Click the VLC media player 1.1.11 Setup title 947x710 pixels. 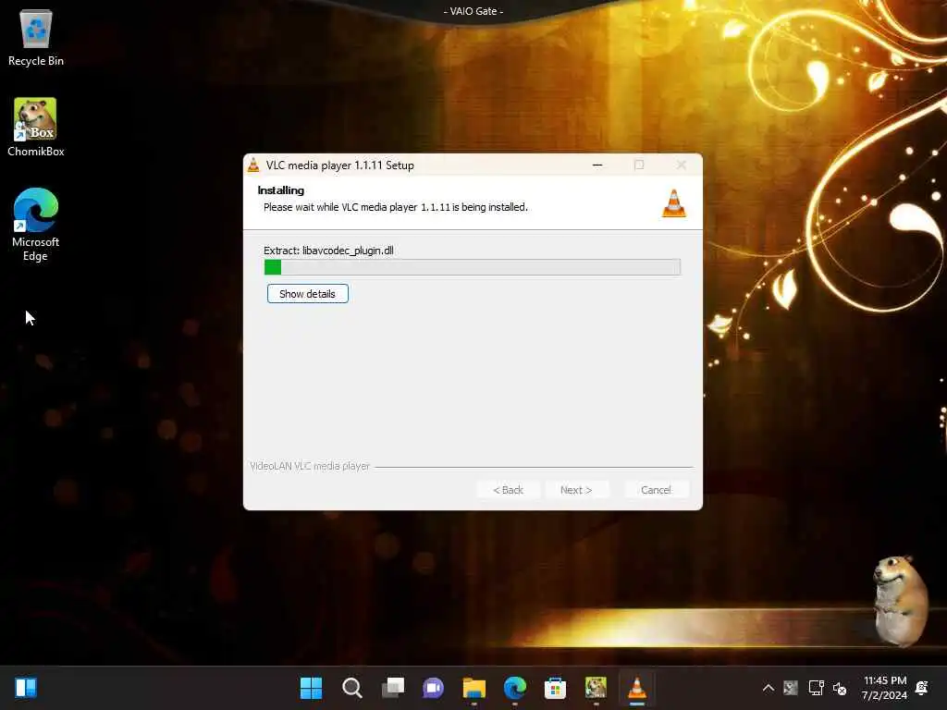tap(340, 165)
